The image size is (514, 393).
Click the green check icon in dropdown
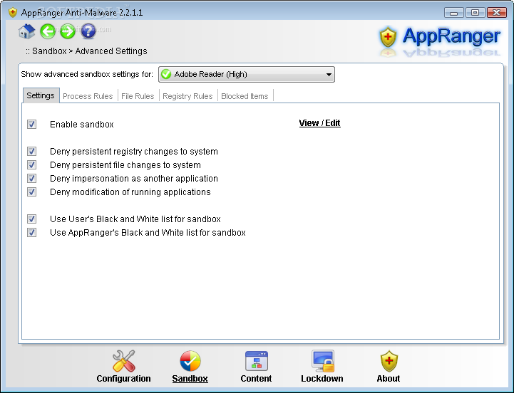(x=166, y=74)
